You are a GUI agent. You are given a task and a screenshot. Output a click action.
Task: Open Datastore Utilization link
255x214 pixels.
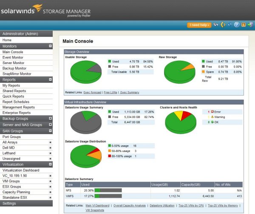162,206
